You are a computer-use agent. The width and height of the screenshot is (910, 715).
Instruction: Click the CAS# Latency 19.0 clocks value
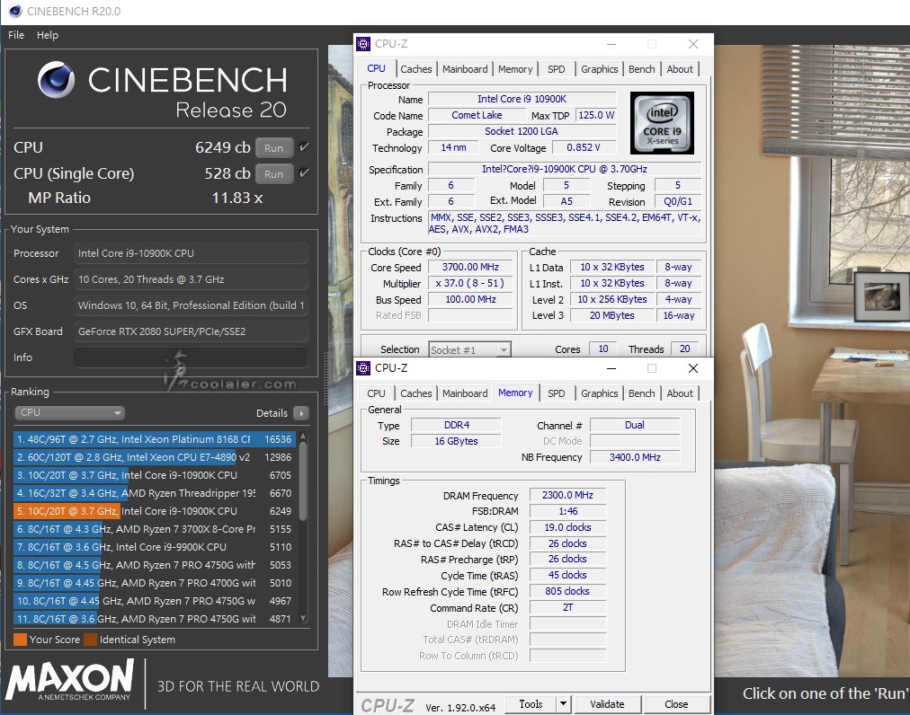567,527
